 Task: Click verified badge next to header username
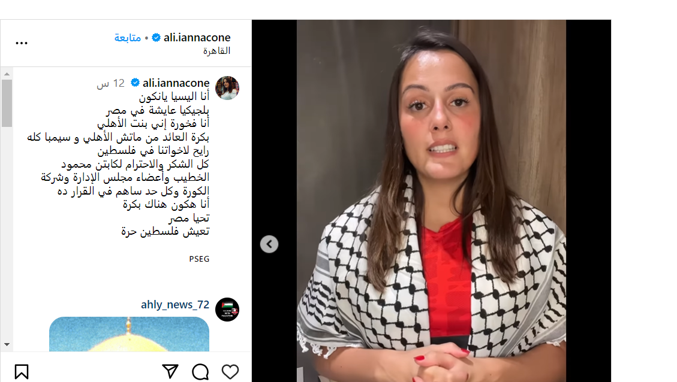point(157,38)
